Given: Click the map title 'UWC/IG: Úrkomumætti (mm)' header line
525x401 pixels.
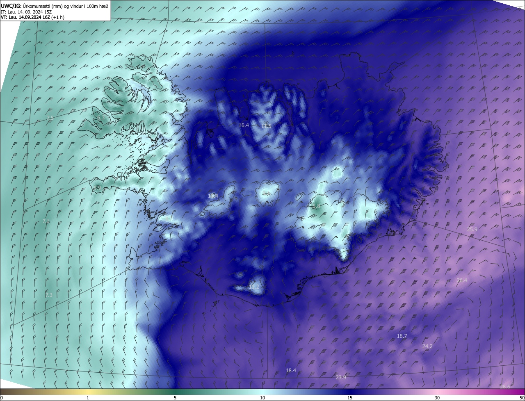Looking at the screenshot, I should (55, 5).
